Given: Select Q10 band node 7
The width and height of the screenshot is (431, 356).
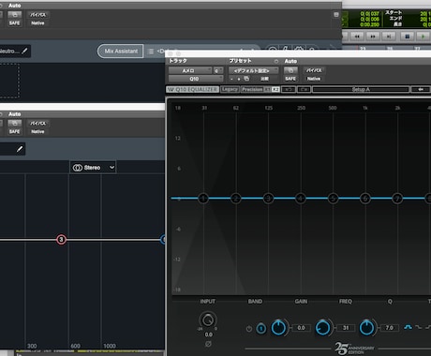Looking at the screenshot, I should click(397, 198).
